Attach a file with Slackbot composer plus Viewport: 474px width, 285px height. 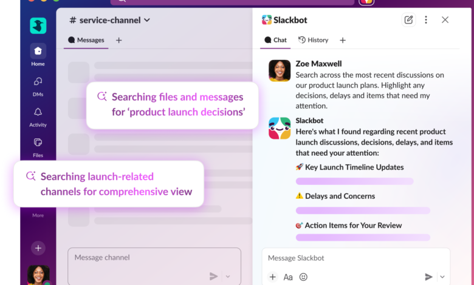click(273, 277)
